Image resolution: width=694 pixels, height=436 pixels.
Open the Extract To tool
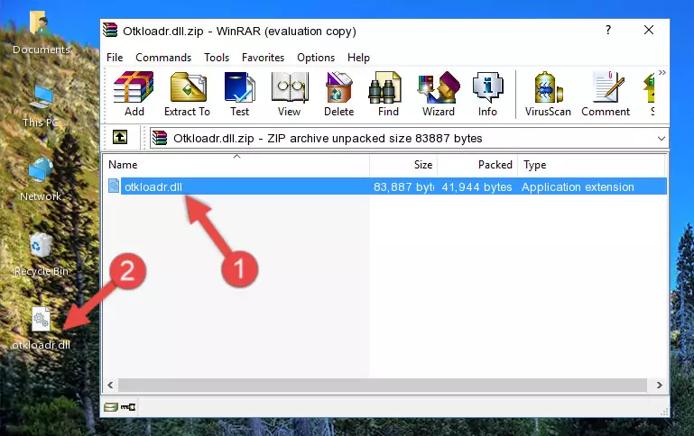pos(187,94)
